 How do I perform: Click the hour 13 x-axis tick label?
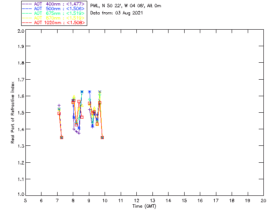152,200
